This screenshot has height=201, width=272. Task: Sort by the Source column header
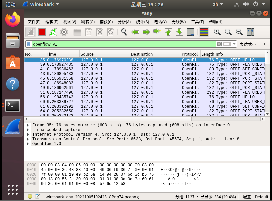(105, 54)
